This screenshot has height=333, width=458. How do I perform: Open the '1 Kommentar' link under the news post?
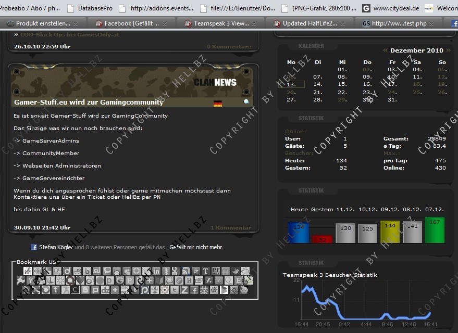[x=230, y=227]
